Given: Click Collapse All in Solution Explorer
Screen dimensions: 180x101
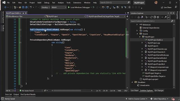Looking at the screenshot, I should click(155, 17).
